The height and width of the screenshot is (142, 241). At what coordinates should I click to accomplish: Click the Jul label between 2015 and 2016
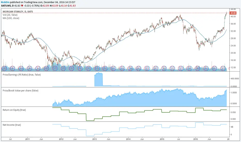coord(179,139)
